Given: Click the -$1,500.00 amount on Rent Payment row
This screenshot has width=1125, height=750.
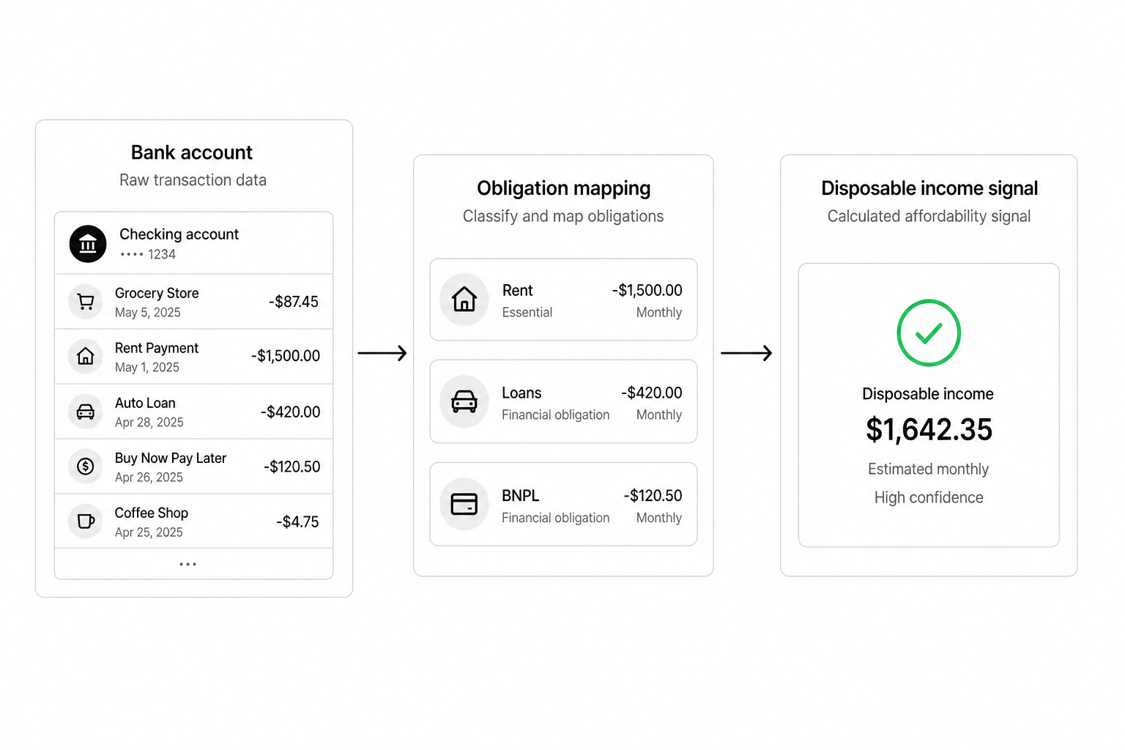Looking at the screenshot, I should (286, 356).
